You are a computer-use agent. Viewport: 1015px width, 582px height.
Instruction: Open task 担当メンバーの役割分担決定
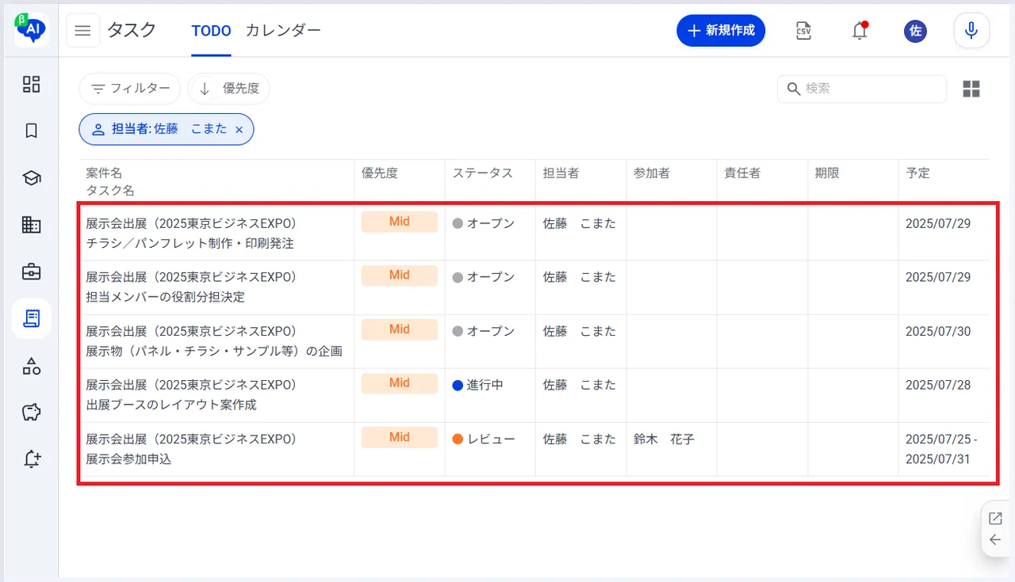(165, 298)
